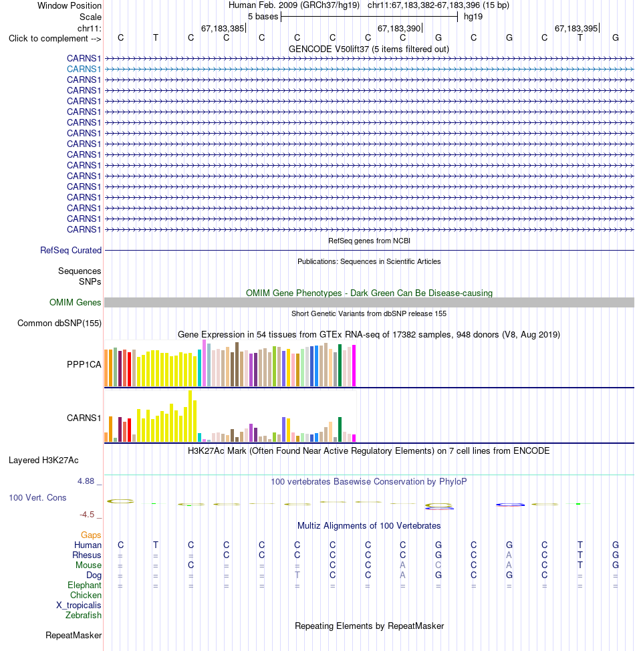Viewport: 635px width, 651px height.
Task: Click the Sequences track label
Action: tap(80, 271)
